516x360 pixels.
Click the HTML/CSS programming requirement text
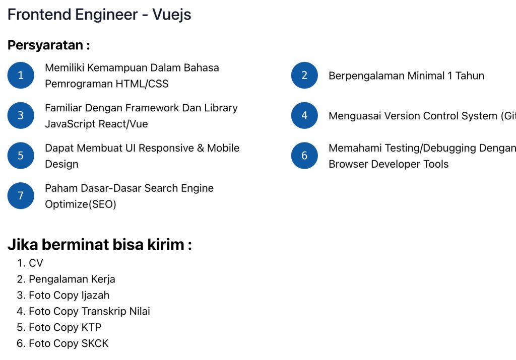coord(132,76)
